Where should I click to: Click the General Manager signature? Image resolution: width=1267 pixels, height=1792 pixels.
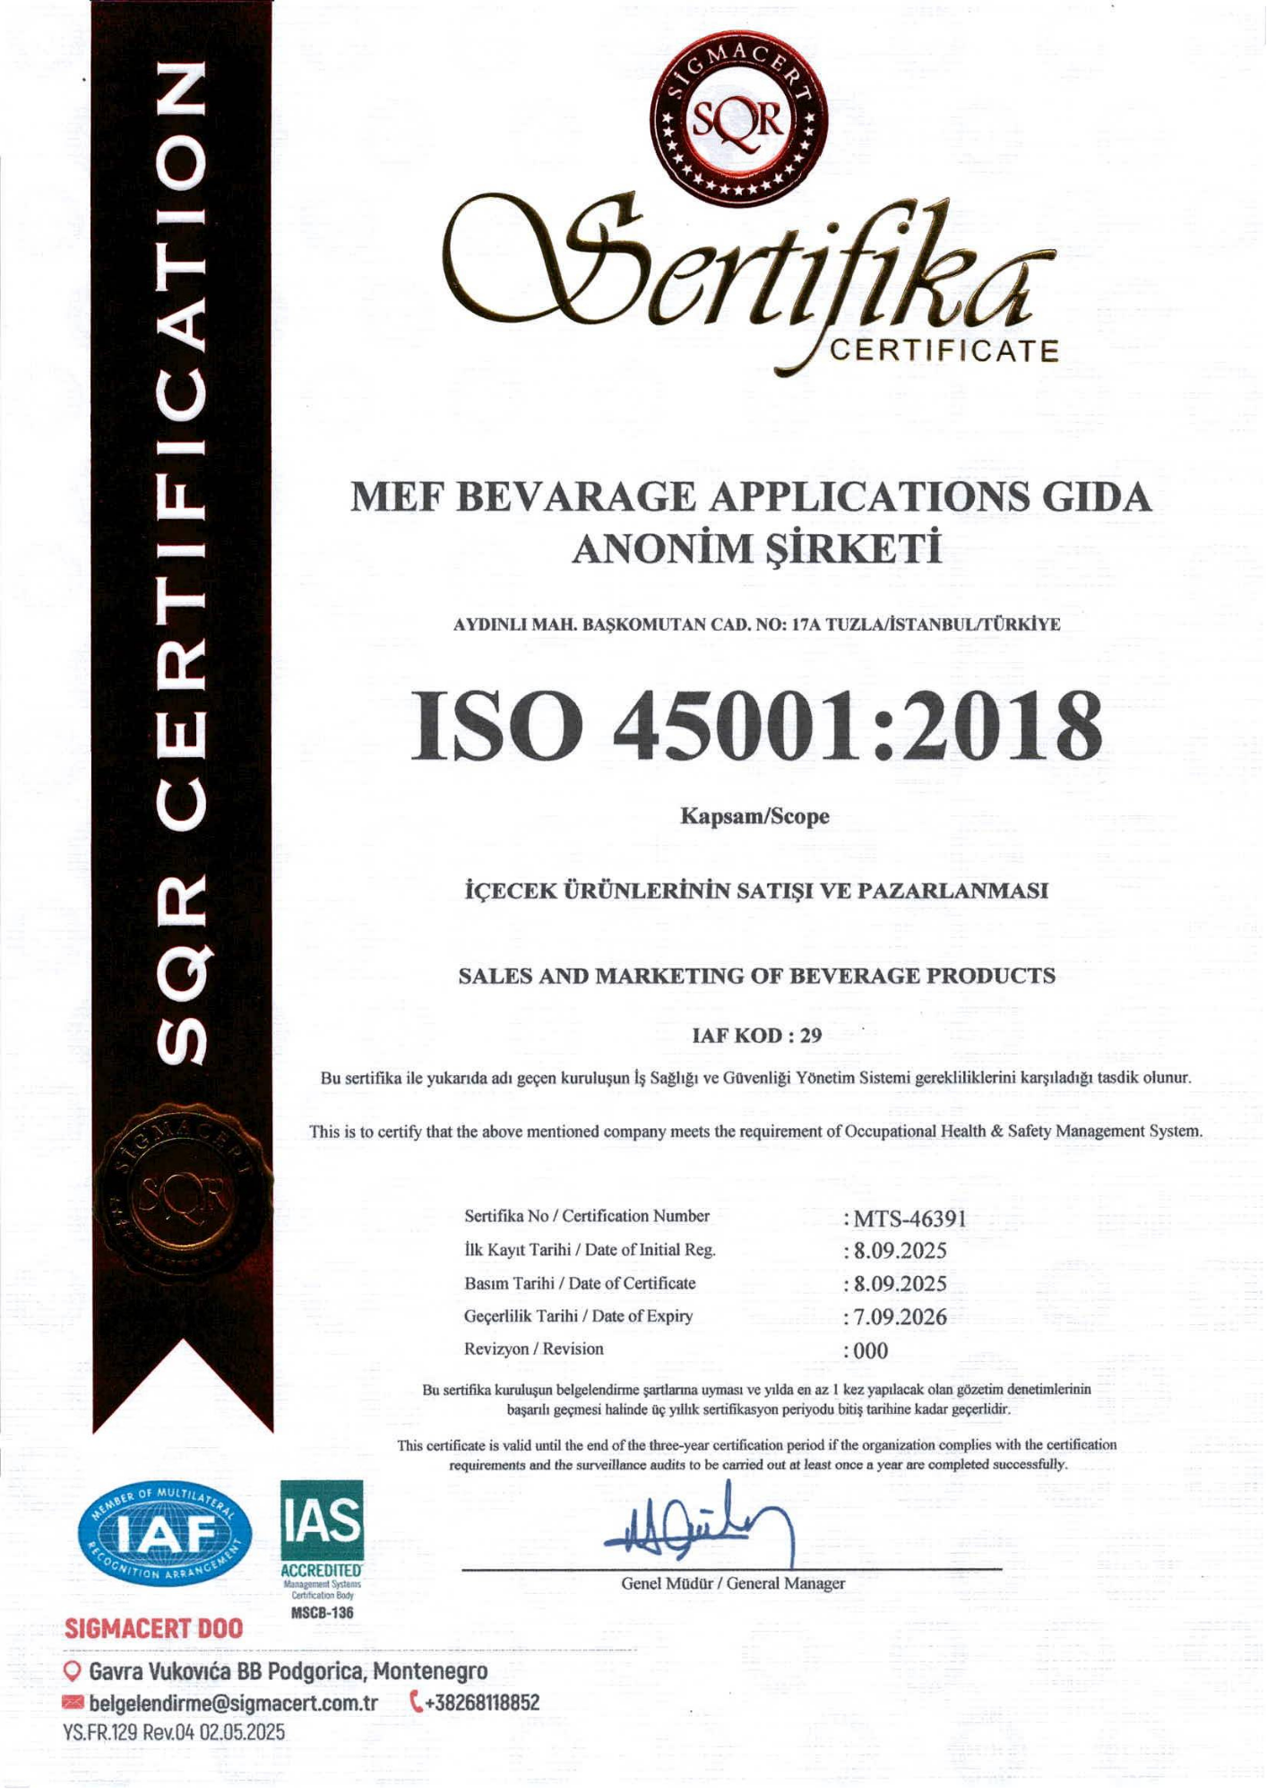tap(701, 1524)
